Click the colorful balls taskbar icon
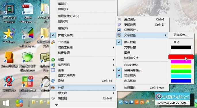 [x=19, y=103]
